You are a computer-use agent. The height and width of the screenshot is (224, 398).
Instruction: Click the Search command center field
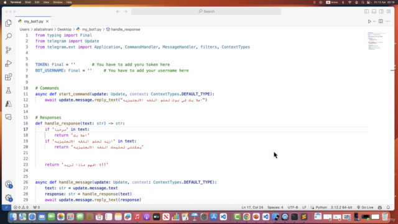pyautogui.click(x=206, y=11)
